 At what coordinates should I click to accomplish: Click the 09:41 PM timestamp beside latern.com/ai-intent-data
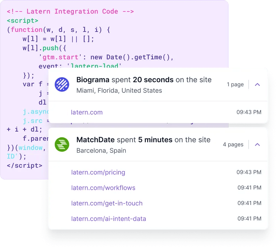pyautogui.click(x=249, y=219)
